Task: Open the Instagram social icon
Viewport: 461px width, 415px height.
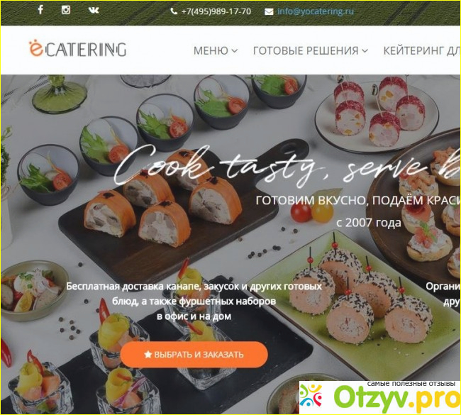Action: 65,10
